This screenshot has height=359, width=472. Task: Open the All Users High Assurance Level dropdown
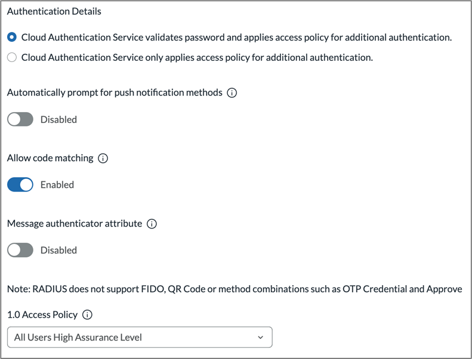coord(139,338)
